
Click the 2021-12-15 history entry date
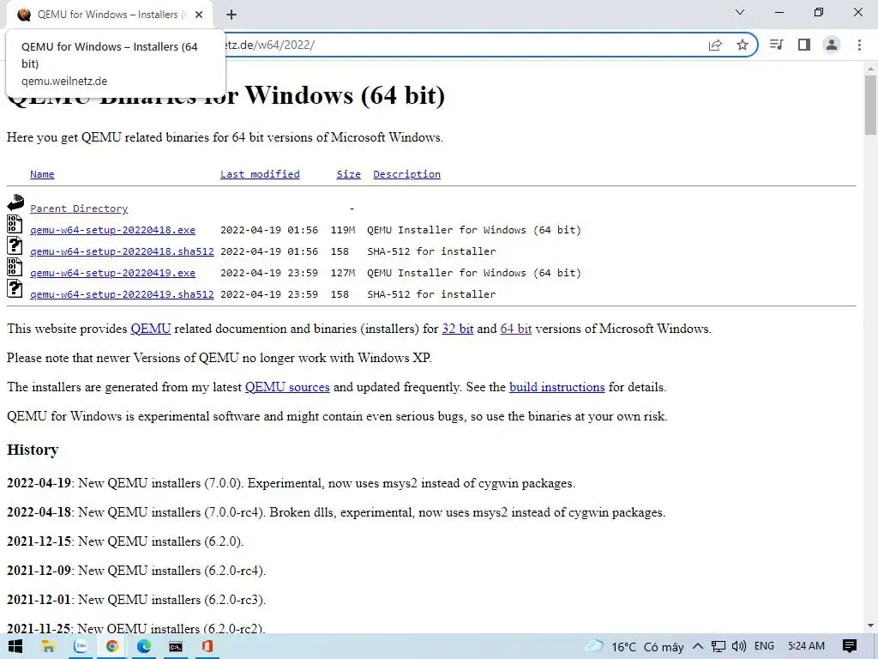(39, 541)
